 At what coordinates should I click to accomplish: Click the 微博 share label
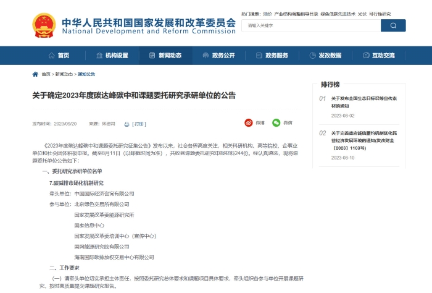[x=260, y=123]
